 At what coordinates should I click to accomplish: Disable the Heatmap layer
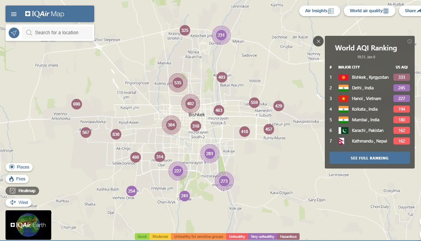pos(22,191)
